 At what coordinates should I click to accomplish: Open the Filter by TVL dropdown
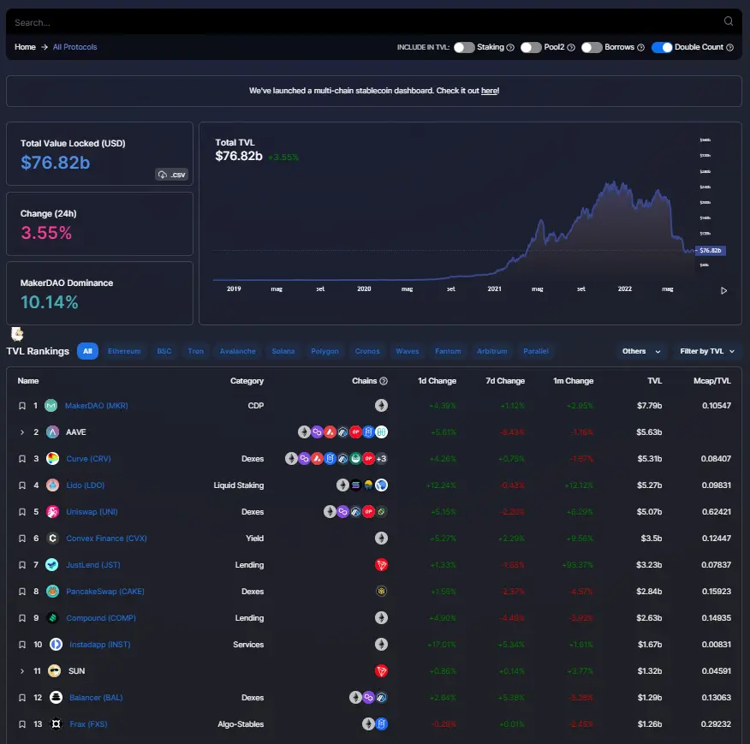(x=707, y=351)
